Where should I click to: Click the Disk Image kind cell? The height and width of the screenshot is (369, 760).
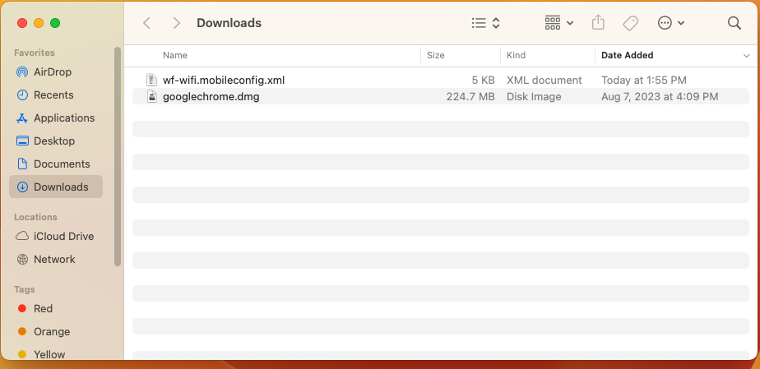pyautogui.click(x=534, y=97)
